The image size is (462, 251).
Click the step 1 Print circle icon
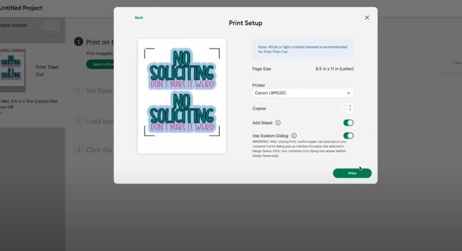78,42
